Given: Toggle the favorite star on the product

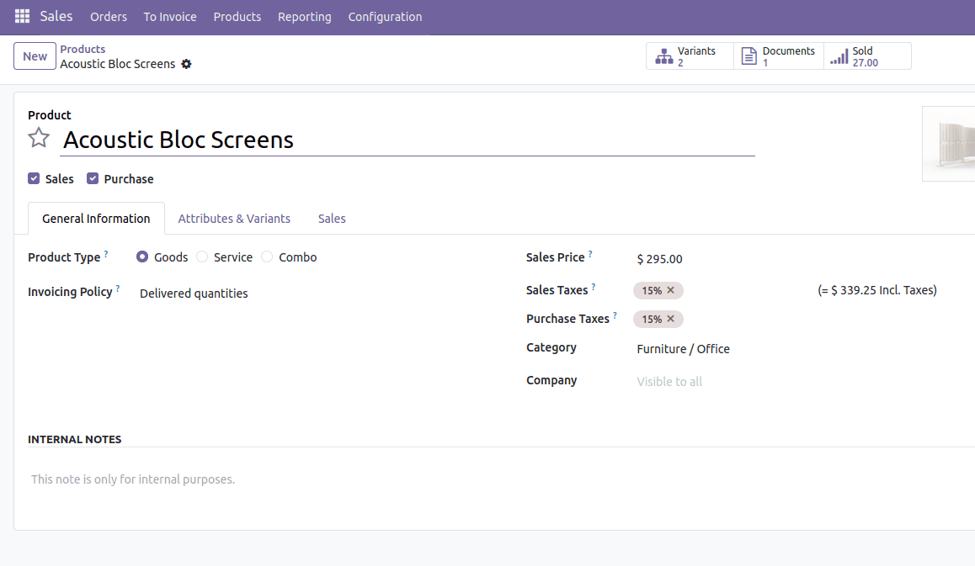Looking at the screenshot, I should 39,137.
